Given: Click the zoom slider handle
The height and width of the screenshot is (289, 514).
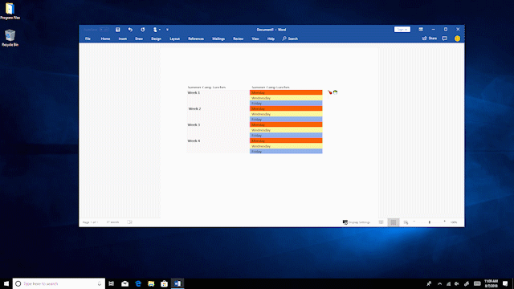Looking at the screenshot, I should point(430,222).
